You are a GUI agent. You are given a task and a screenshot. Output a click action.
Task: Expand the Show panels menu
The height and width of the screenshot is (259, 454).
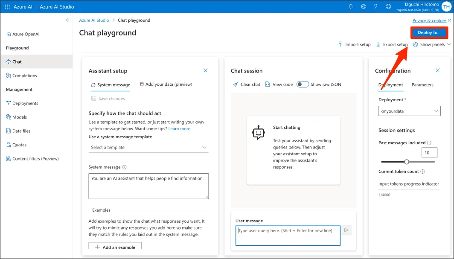(432, 44)
